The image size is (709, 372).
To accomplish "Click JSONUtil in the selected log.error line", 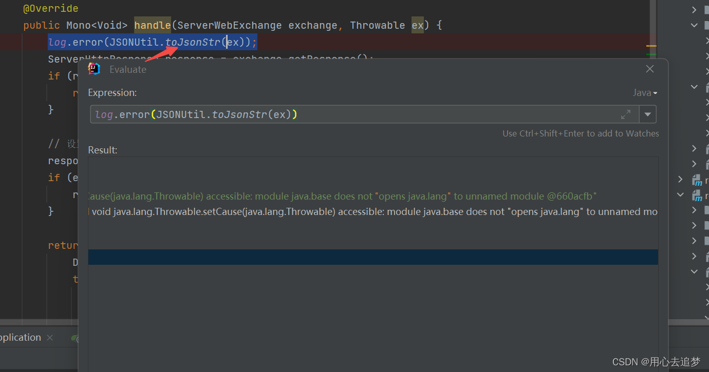I will coord(134,42).
